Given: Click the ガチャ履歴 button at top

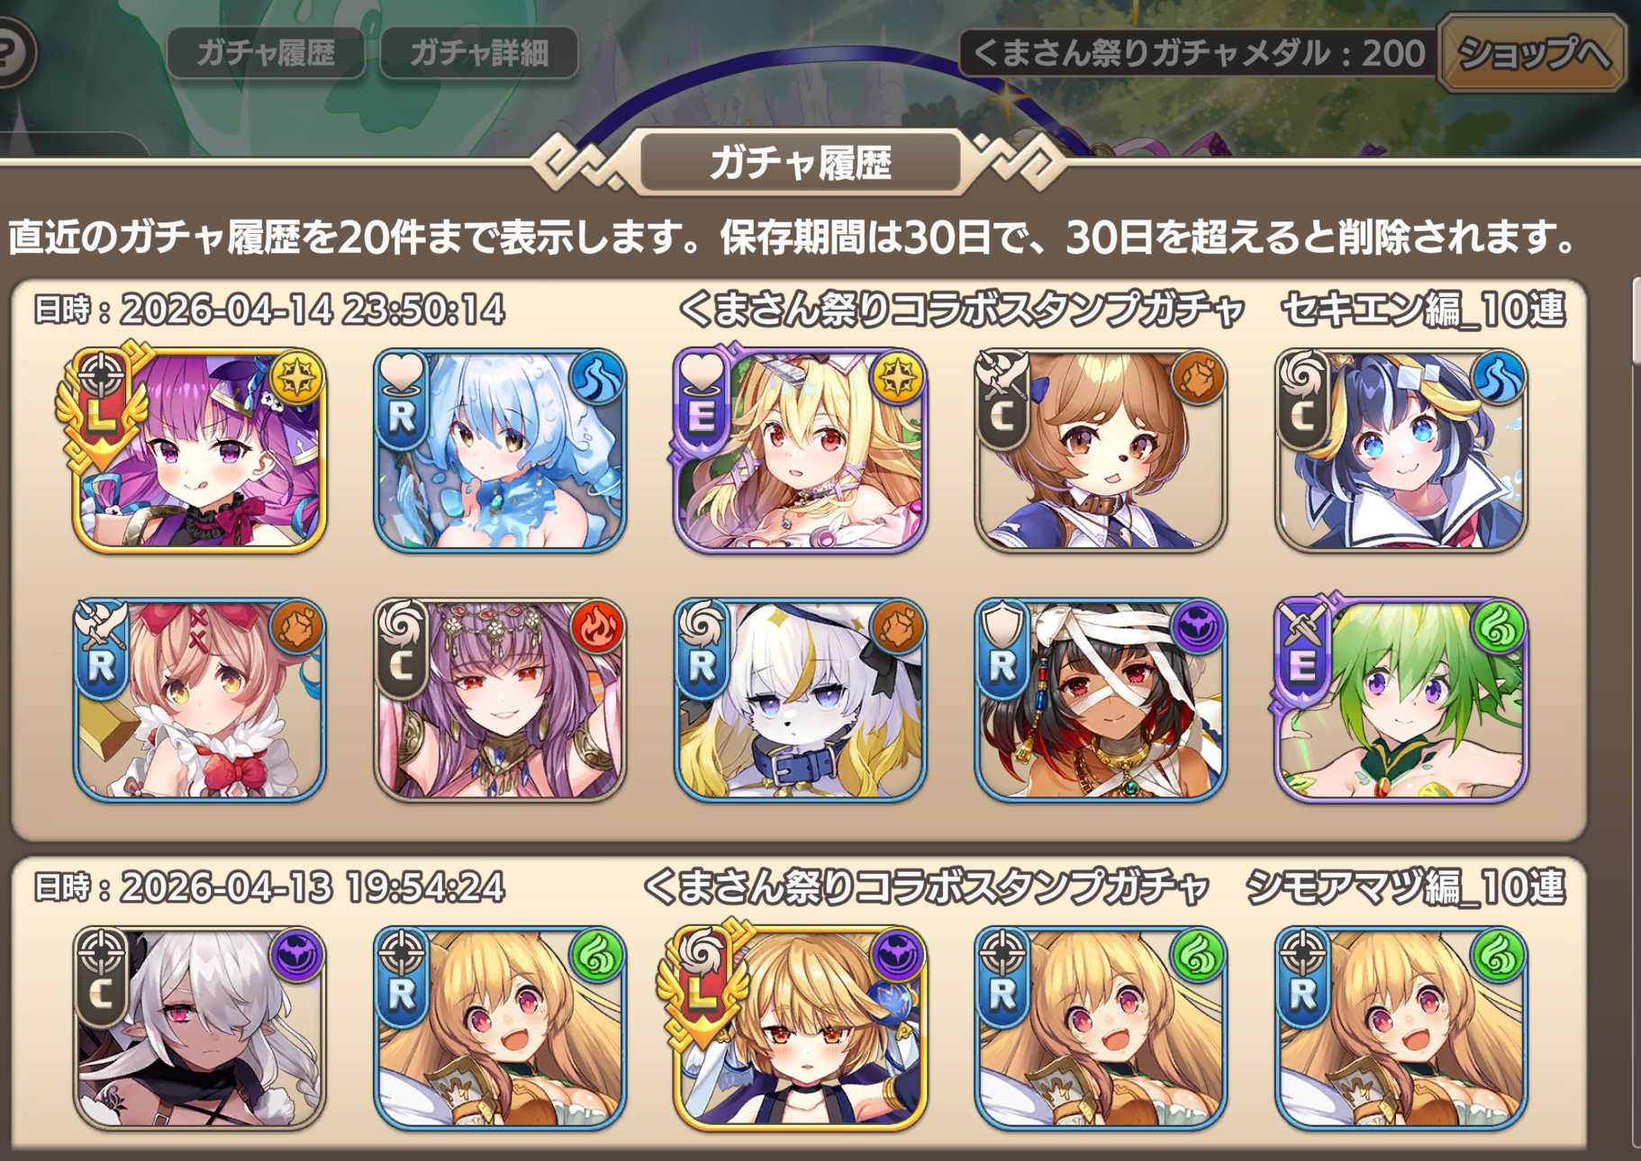Looking at the screenshot, I should (266, 53).
